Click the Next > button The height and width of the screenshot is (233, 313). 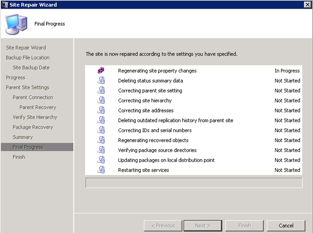pos(203,225)
